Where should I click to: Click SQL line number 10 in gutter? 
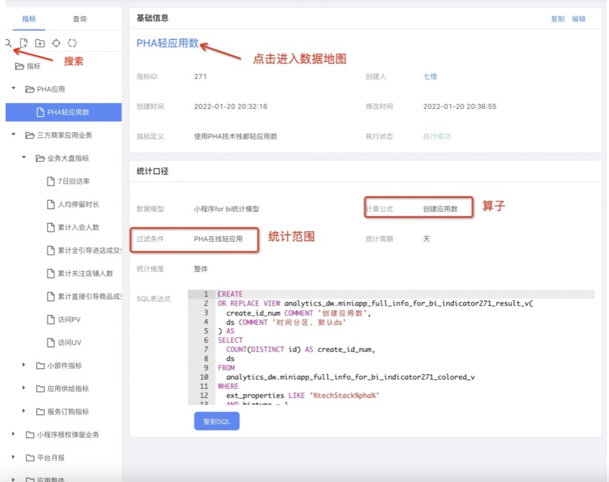tap(204, 377)
